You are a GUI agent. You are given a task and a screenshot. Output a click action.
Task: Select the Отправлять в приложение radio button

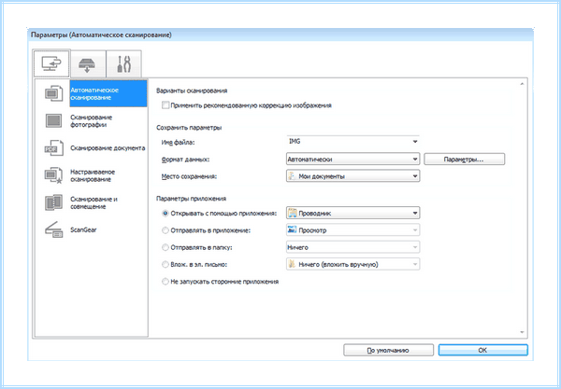click(165, 230)
